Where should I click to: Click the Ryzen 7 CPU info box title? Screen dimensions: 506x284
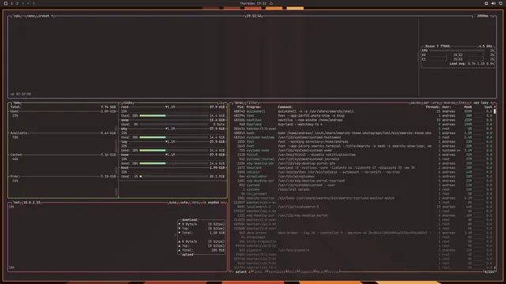click(x=437, y=47)
